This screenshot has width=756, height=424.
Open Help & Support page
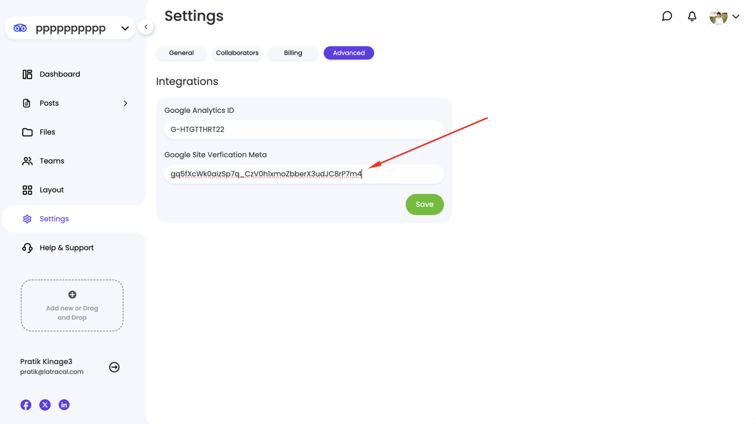(x=66, y=248)
